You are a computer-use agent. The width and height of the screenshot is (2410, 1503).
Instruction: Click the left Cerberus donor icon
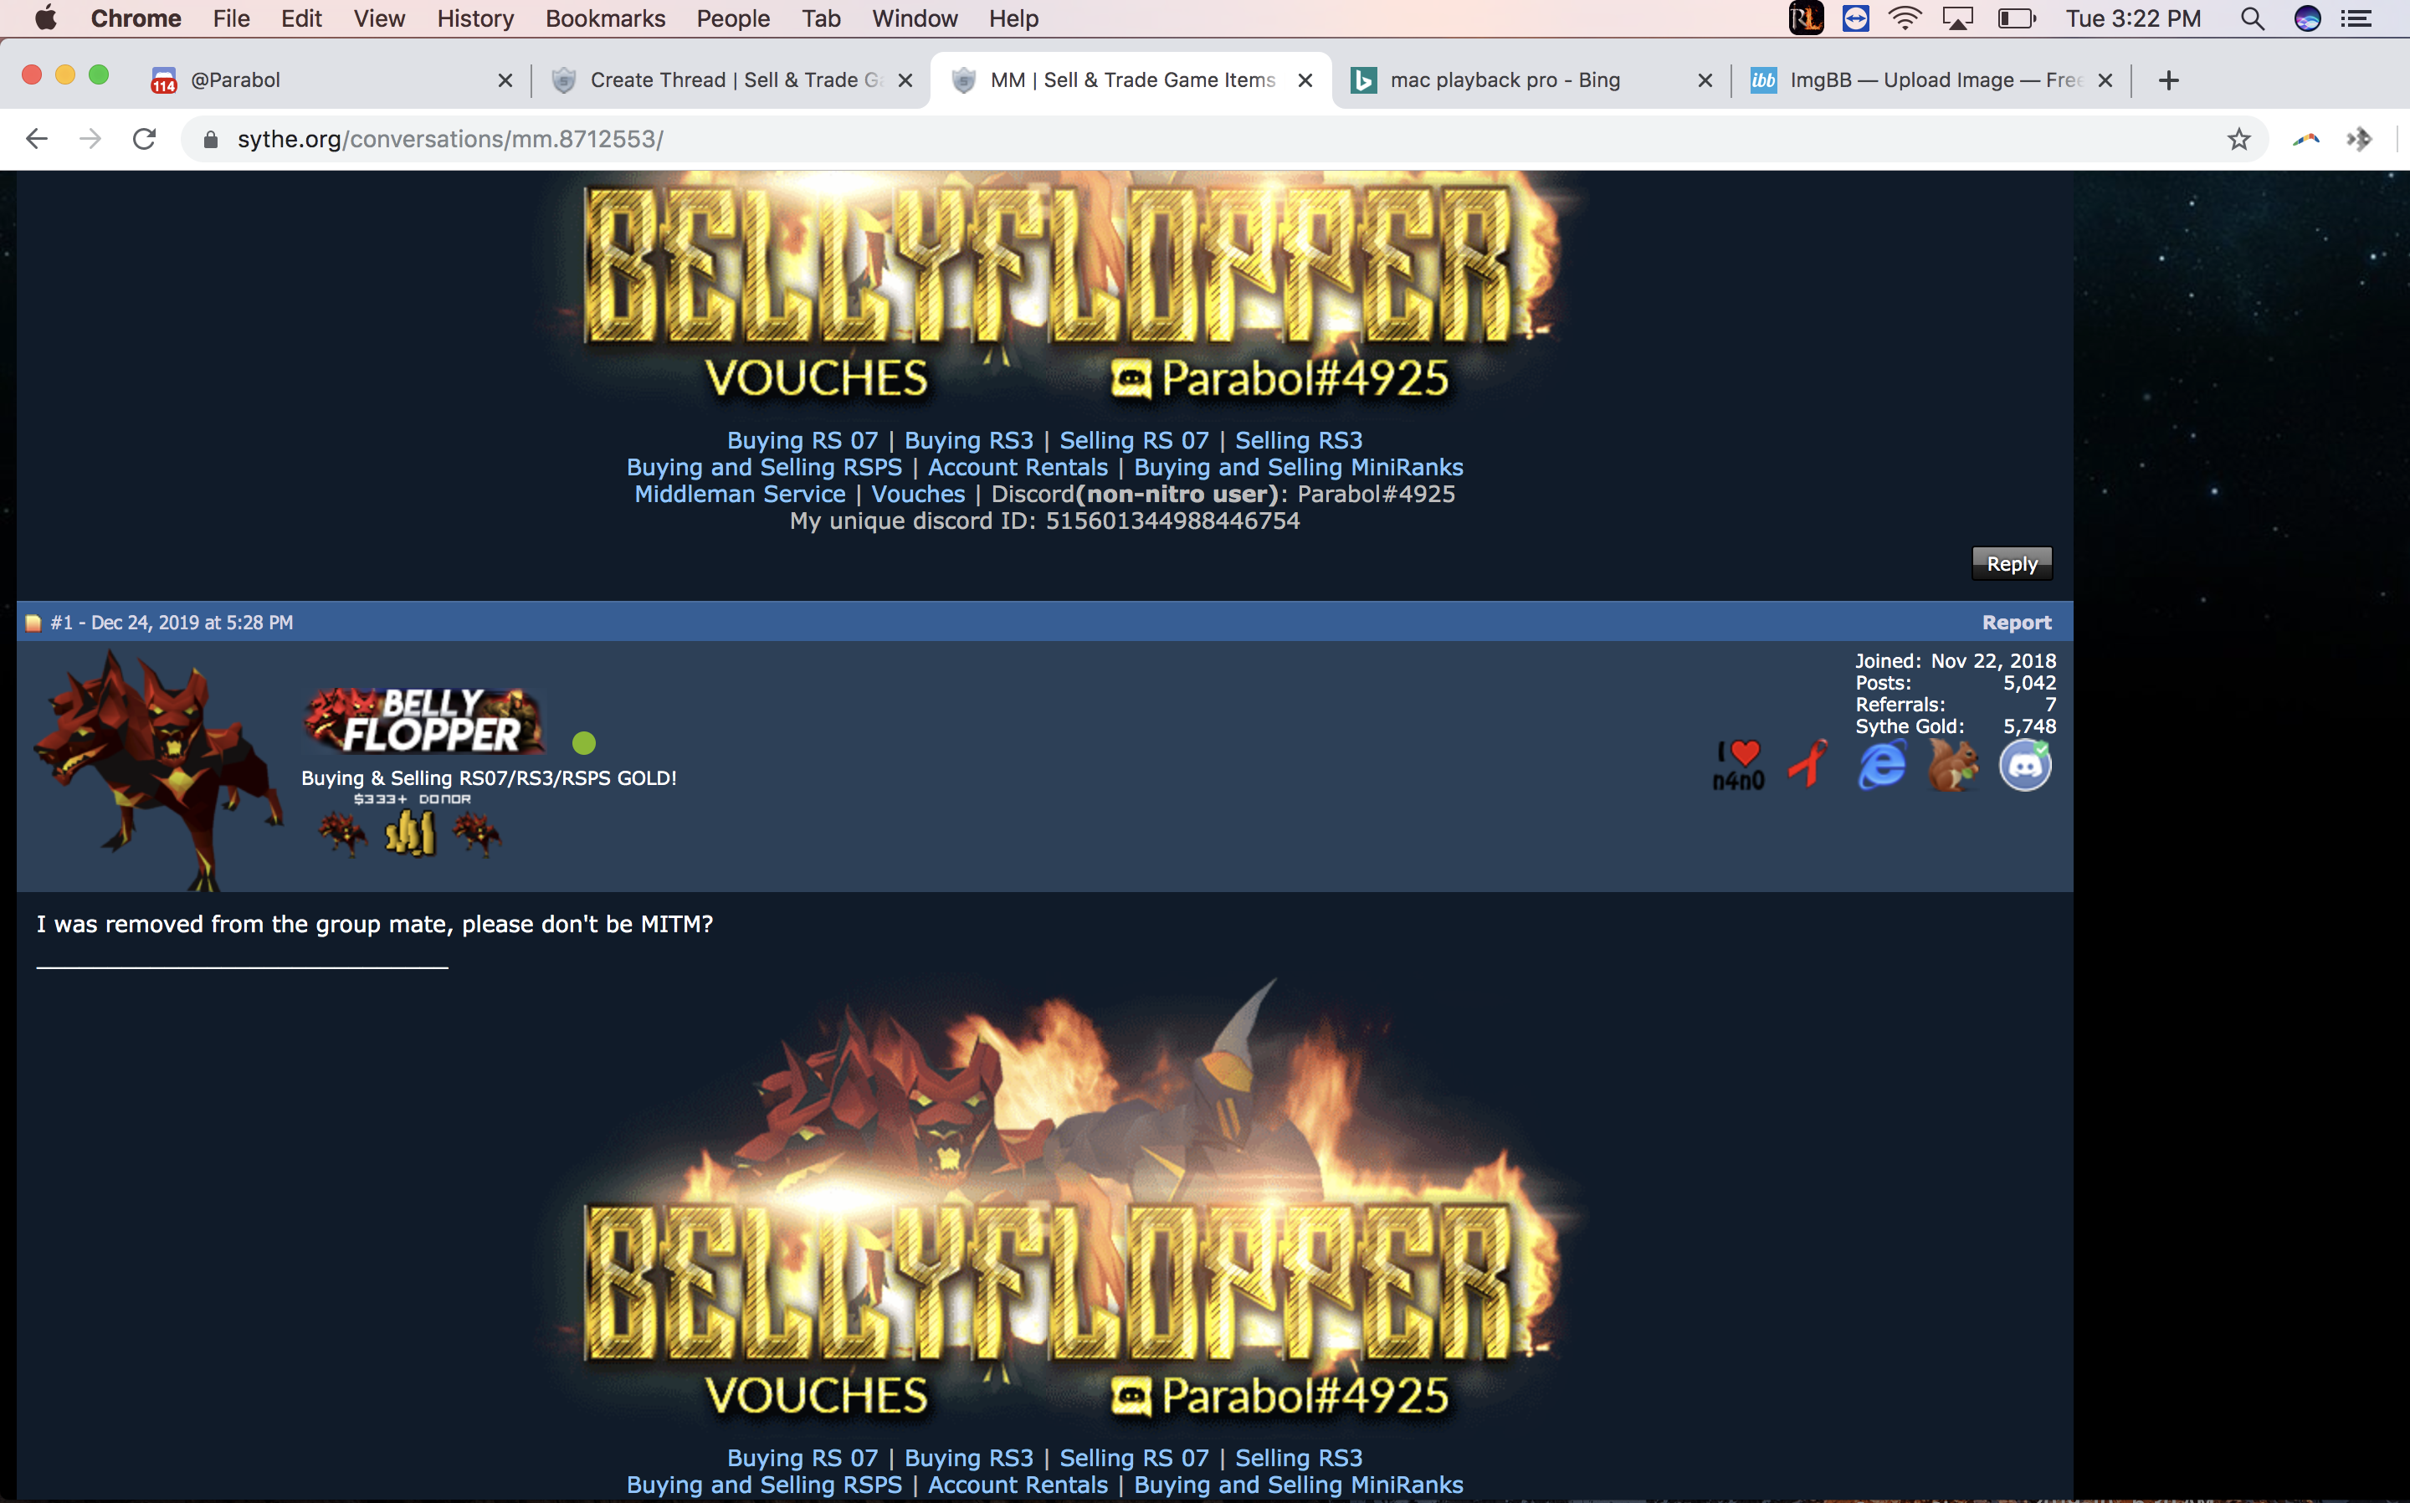coord(343,833)
